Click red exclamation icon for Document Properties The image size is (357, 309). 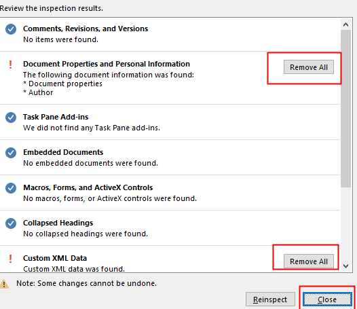tap(10, 65)
